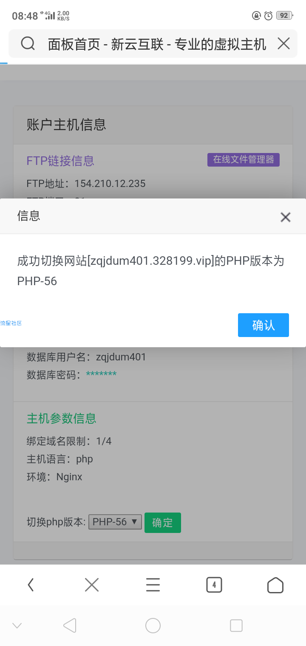
Task: Clear the address bar with the X icon
Action: pyautogui.click(x=283, y=43)
